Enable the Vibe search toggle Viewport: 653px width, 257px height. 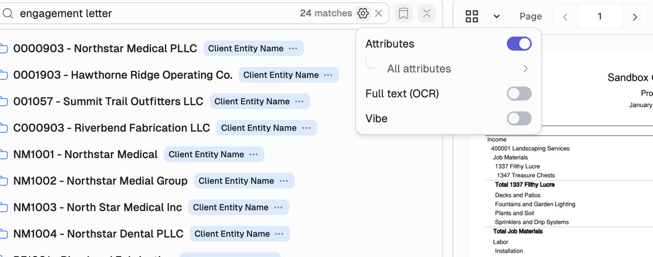pos(519,118)
